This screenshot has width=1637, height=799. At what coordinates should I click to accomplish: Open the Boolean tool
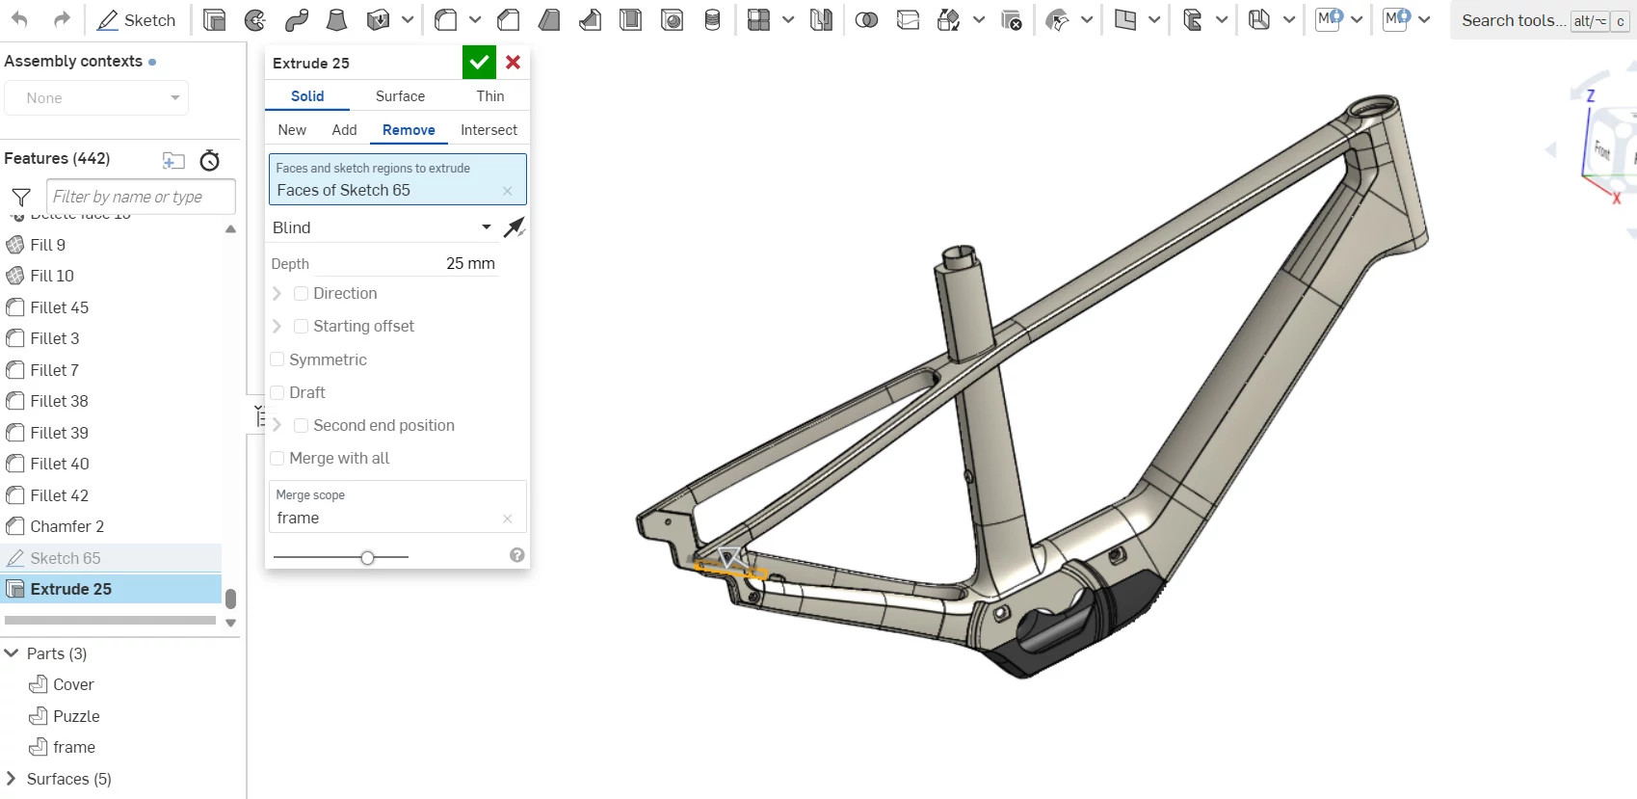866,20
